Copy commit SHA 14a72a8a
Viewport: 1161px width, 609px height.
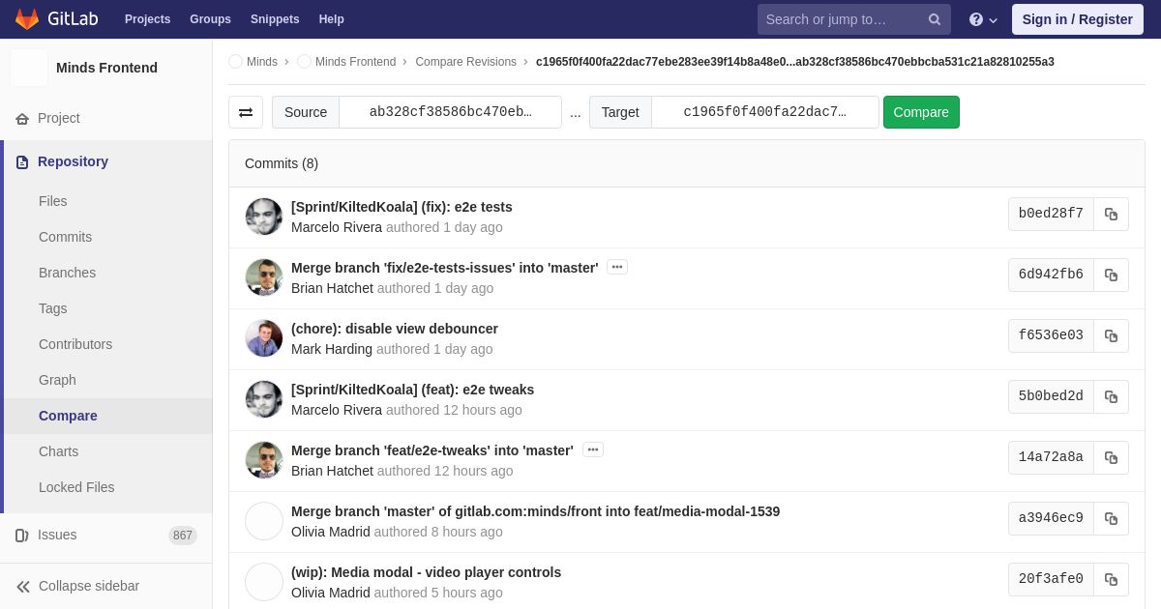[1111, 457]
